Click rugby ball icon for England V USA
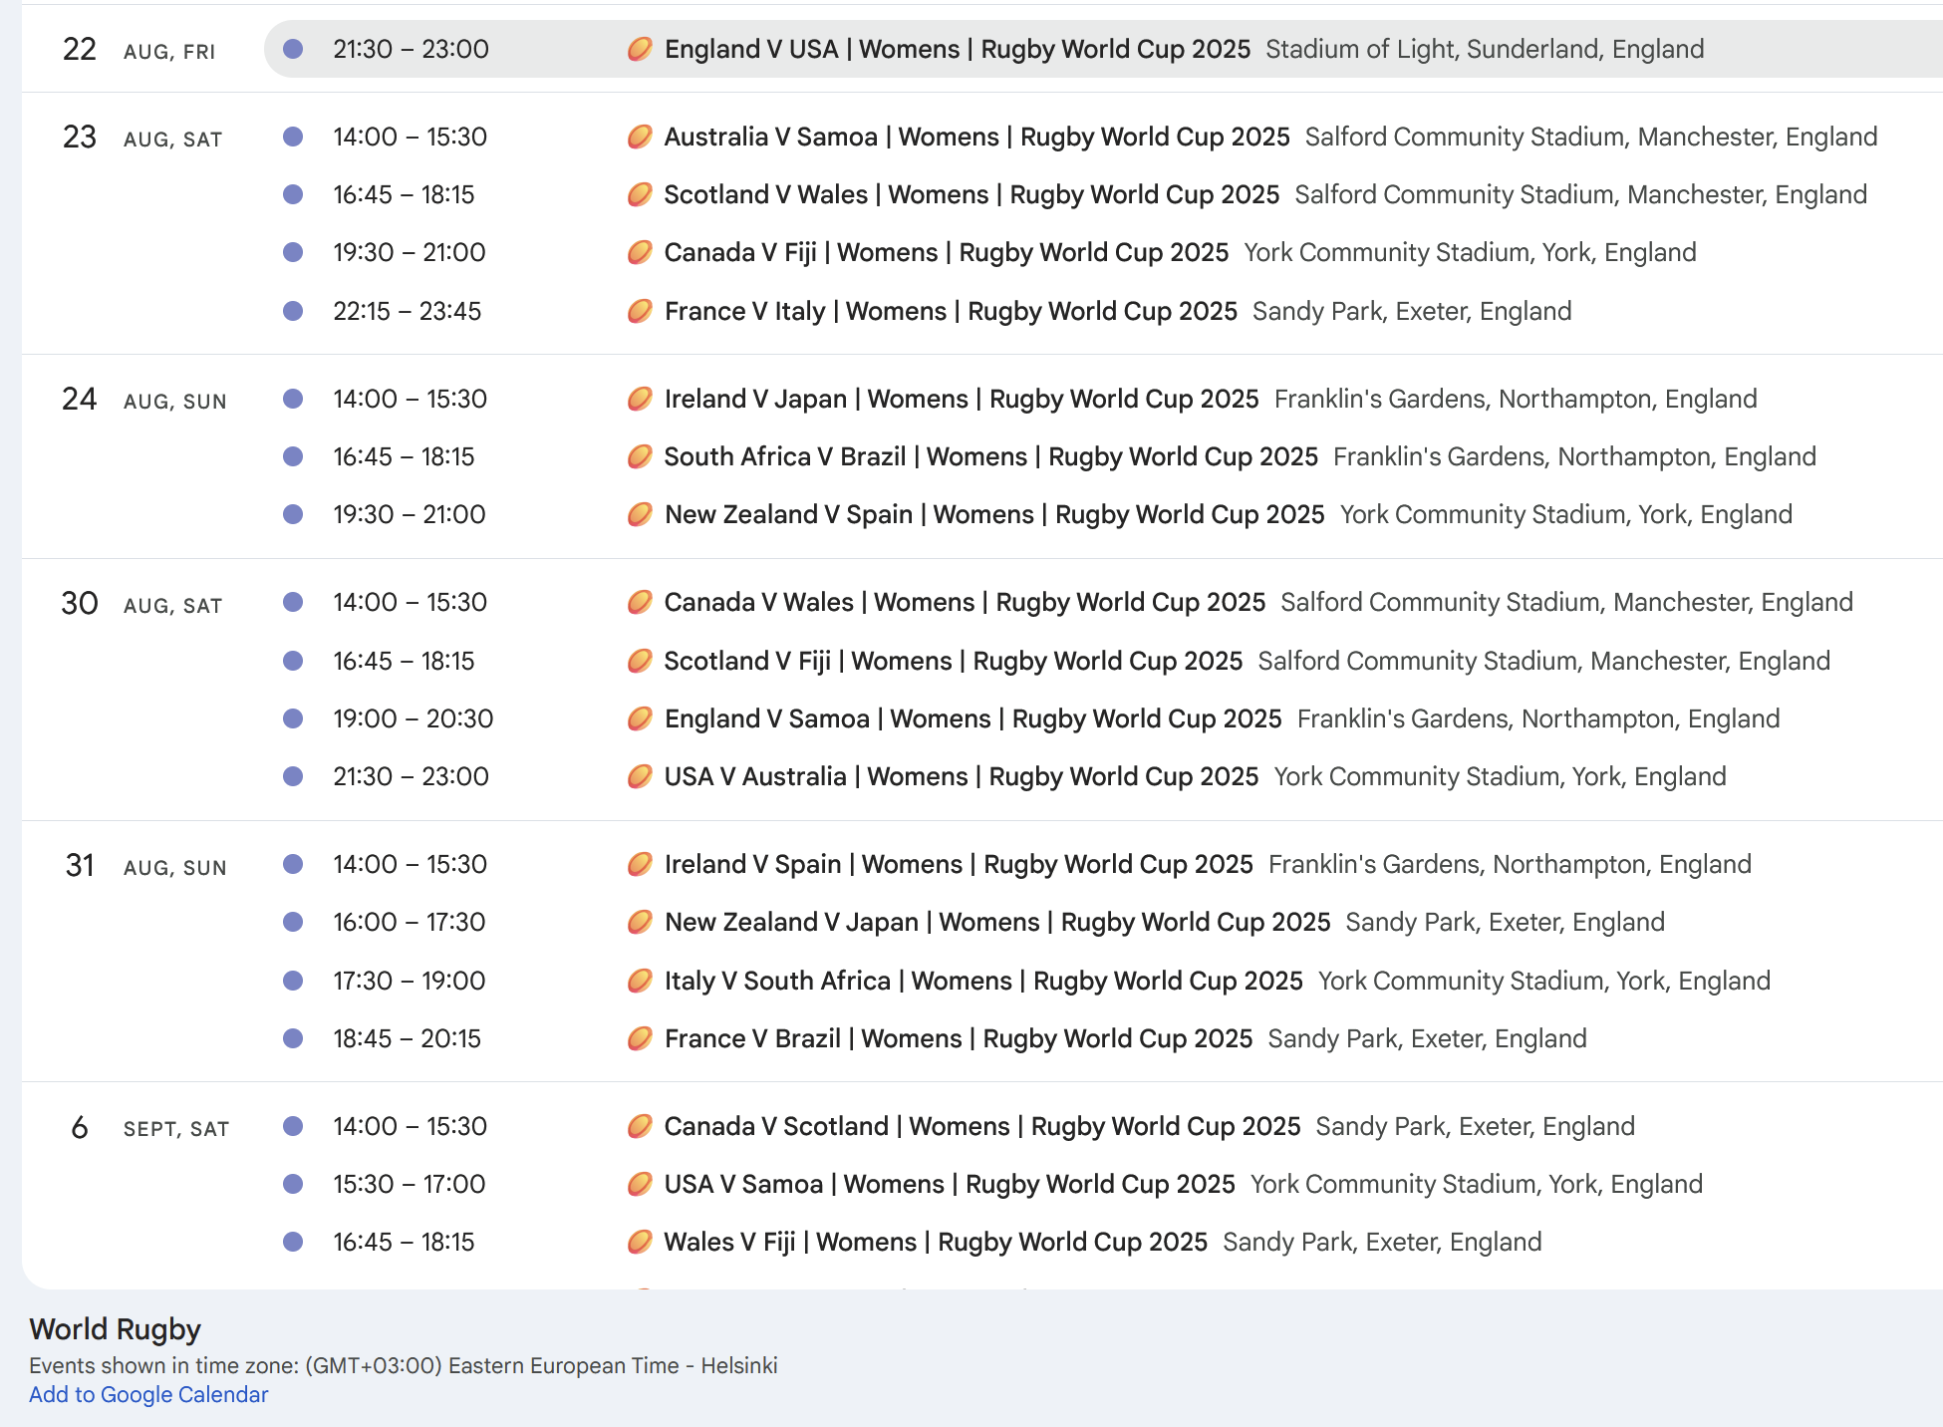The height and width of the screenshot is (1427, 1943). pyautogui.click(x=640, y=49)
